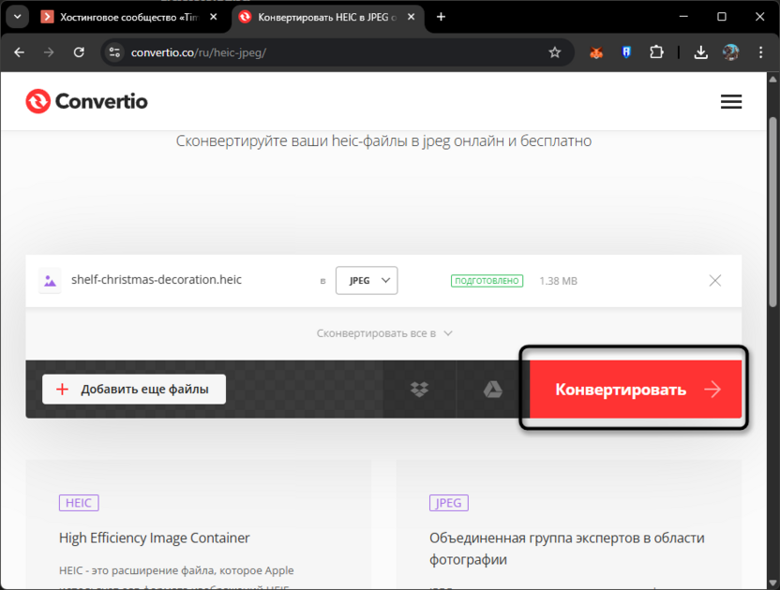Open the Convertio hamburger menu

[731, 101]
